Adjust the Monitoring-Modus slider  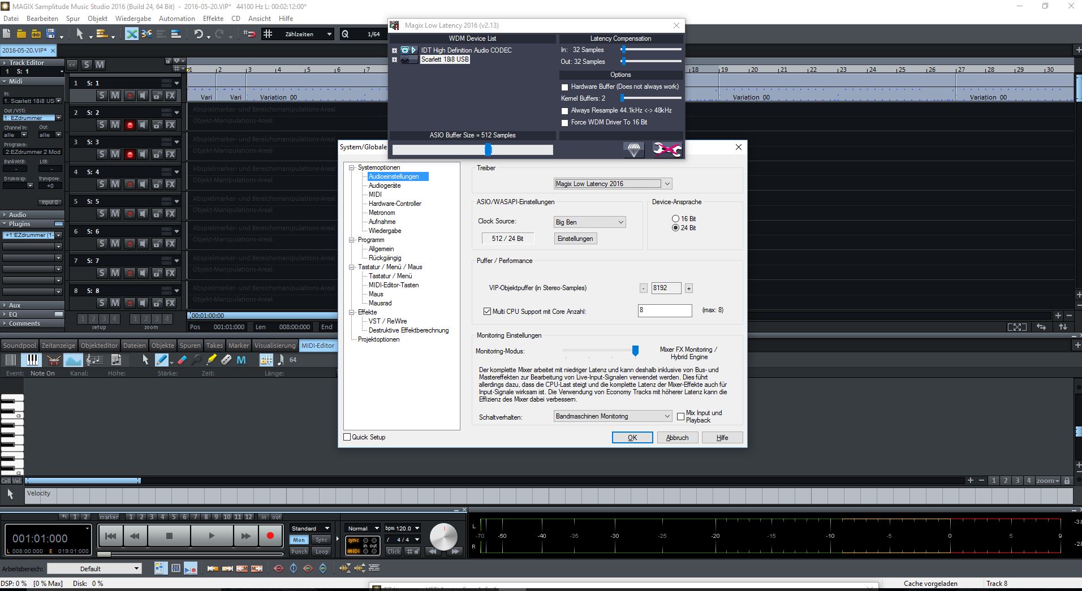635,351
